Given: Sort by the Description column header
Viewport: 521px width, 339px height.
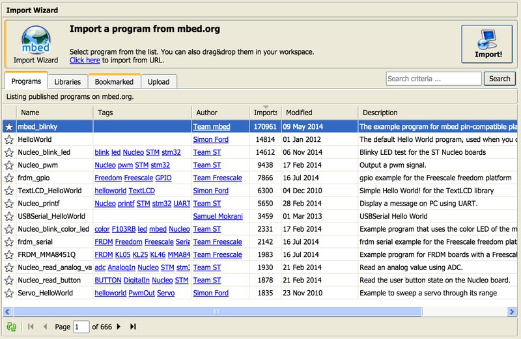Looking at the screenshot, I should [438, 113].
